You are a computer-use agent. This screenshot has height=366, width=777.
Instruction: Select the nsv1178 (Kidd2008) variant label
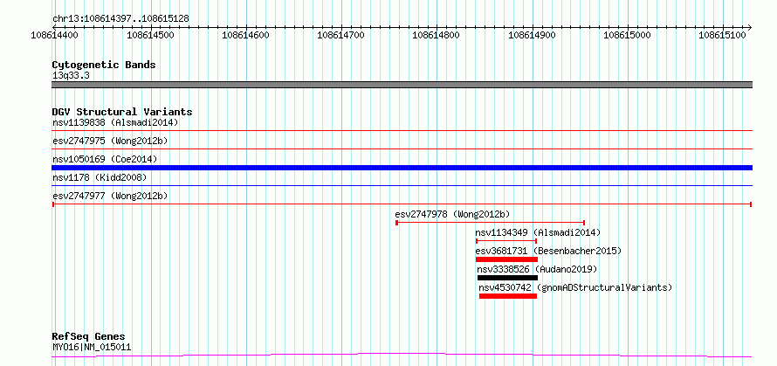[x=100, y=177]
